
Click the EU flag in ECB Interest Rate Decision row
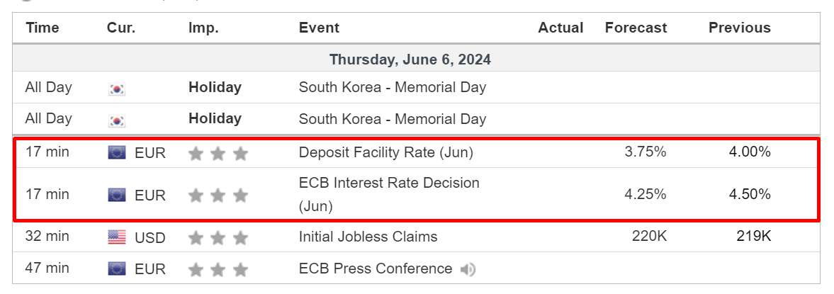117,195
